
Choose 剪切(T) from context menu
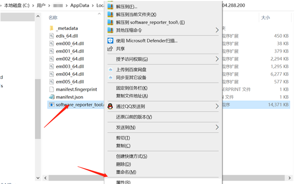coord(123,138)
